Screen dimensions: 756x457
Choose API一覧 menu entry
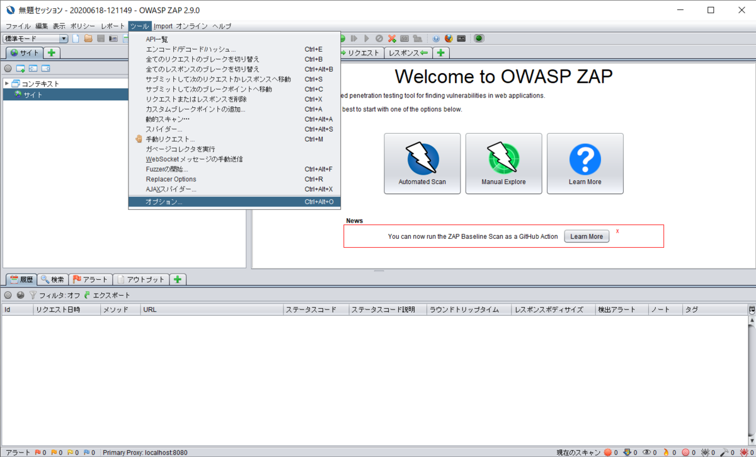pos(234,39)
